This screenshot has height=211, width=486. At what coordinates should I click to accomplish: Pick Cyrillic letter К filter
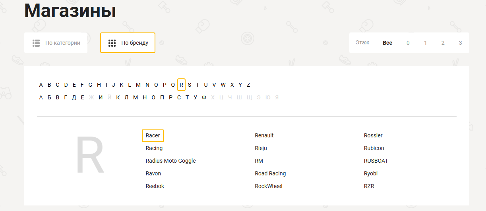click(118, 97)
